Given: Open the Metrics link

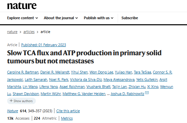Looking at the screenshot, I should (67, 118).
